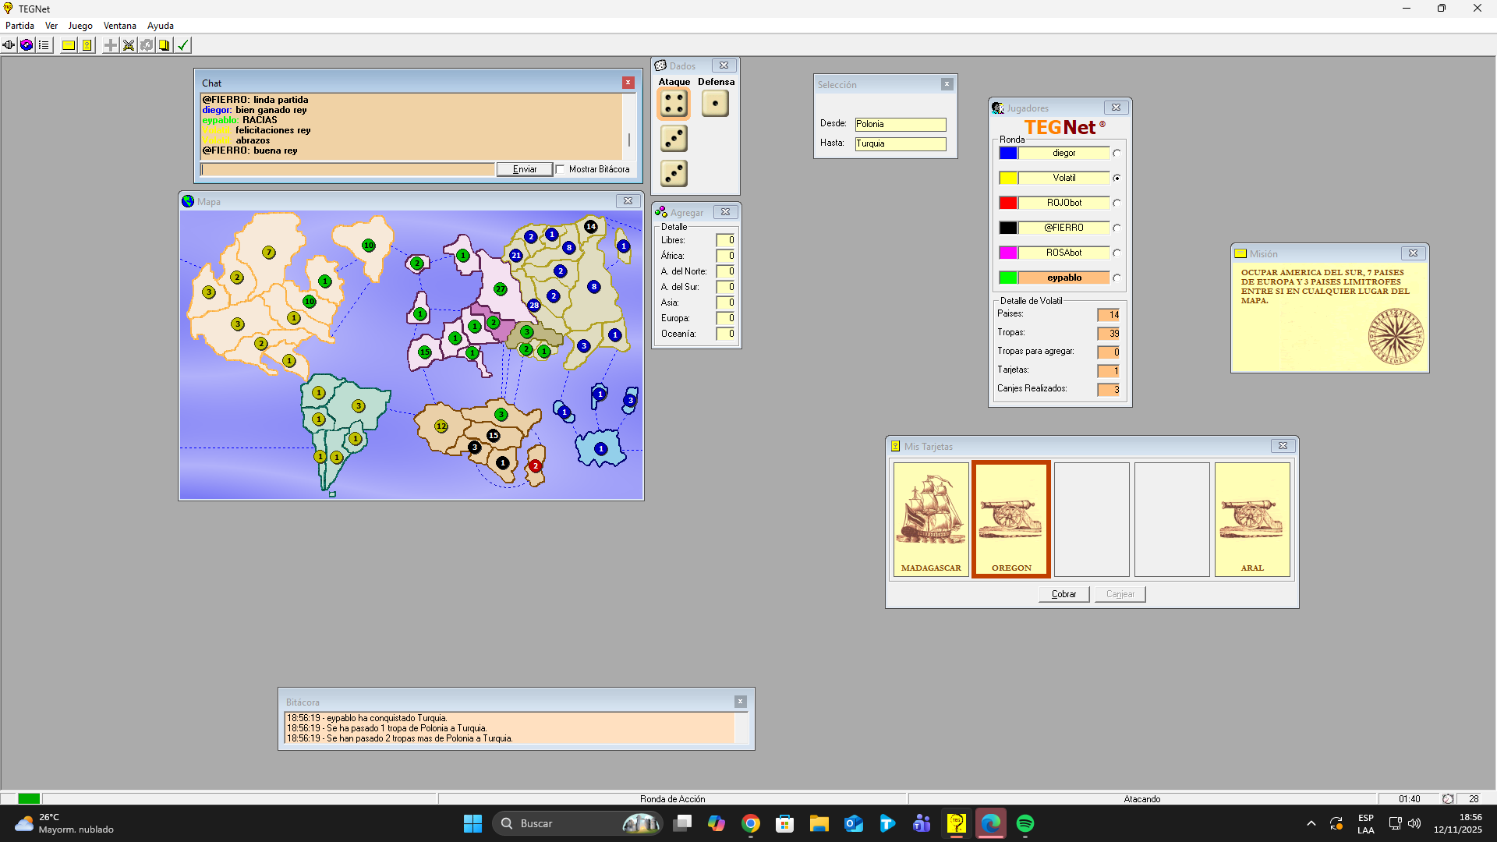The height and width of the screenshot is (842, 1497).
Task: Open the Ventana menu
Action: [x=119, y=26]
